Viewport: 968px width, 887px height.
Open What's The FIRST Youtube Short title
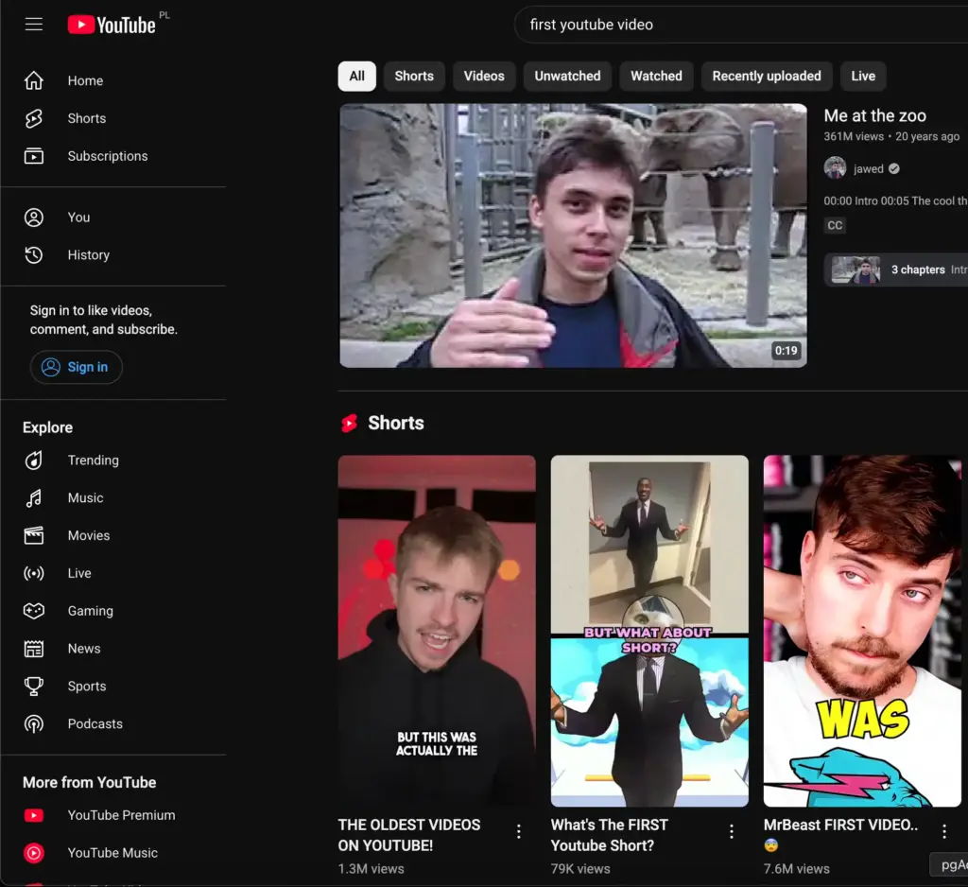coord(610,835)
